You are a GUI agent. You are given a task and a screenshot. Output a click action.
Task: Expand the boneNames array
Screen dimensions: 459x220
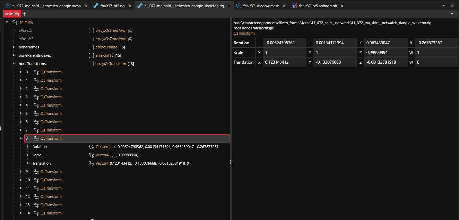[14, 47]
